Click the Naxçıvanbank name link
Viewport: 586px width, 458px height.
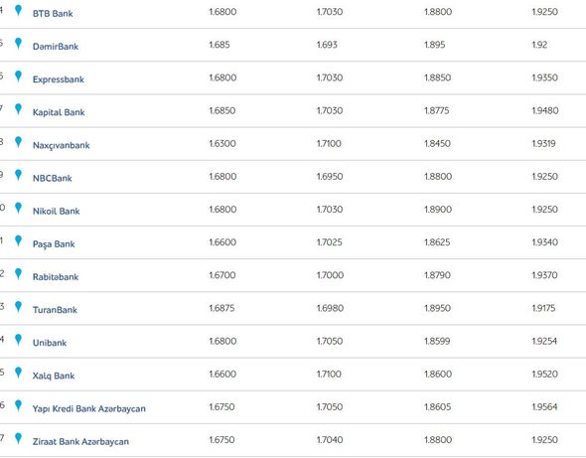pyautogui.click(x=62, y=145)
